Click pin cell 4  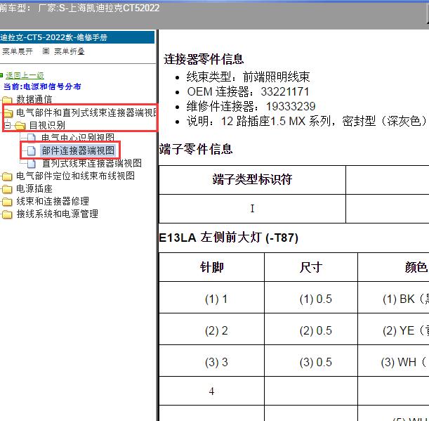(x=211, y=391)
